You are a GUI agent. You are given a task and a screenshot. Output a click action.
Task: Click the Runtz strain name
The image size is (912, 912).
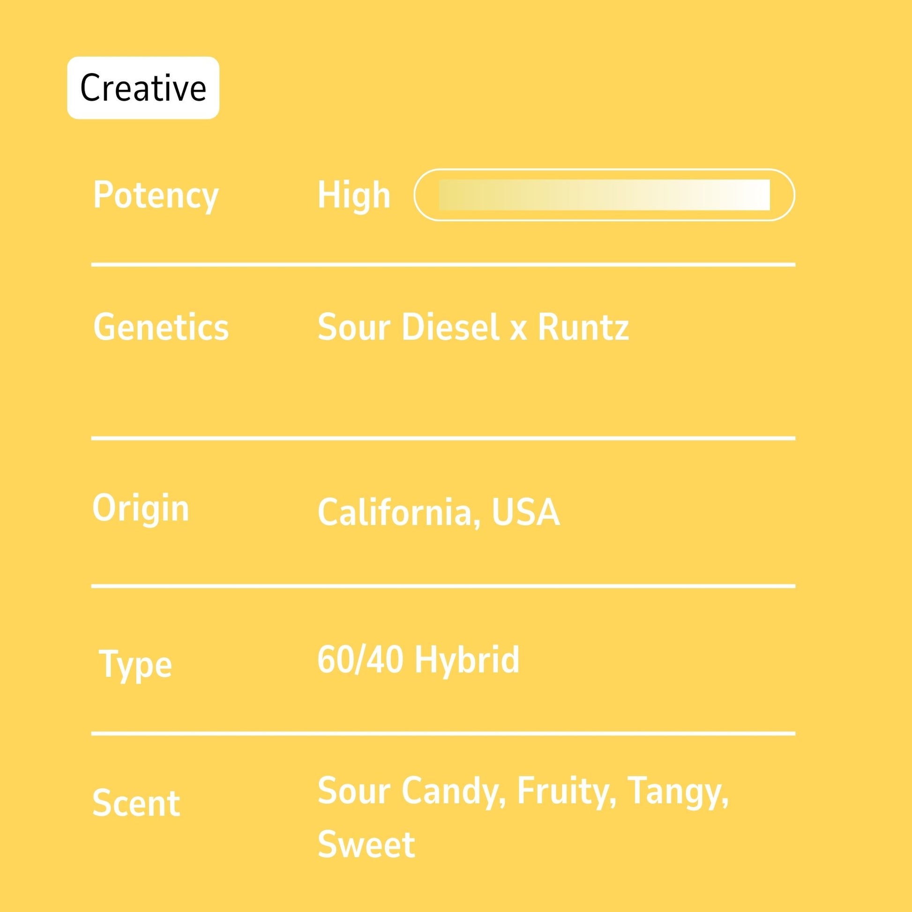583,327
